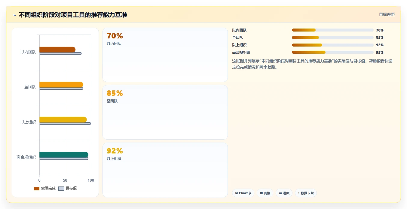
Task: Open the 85% 至团队 data card
Action: tap(165, 112)
